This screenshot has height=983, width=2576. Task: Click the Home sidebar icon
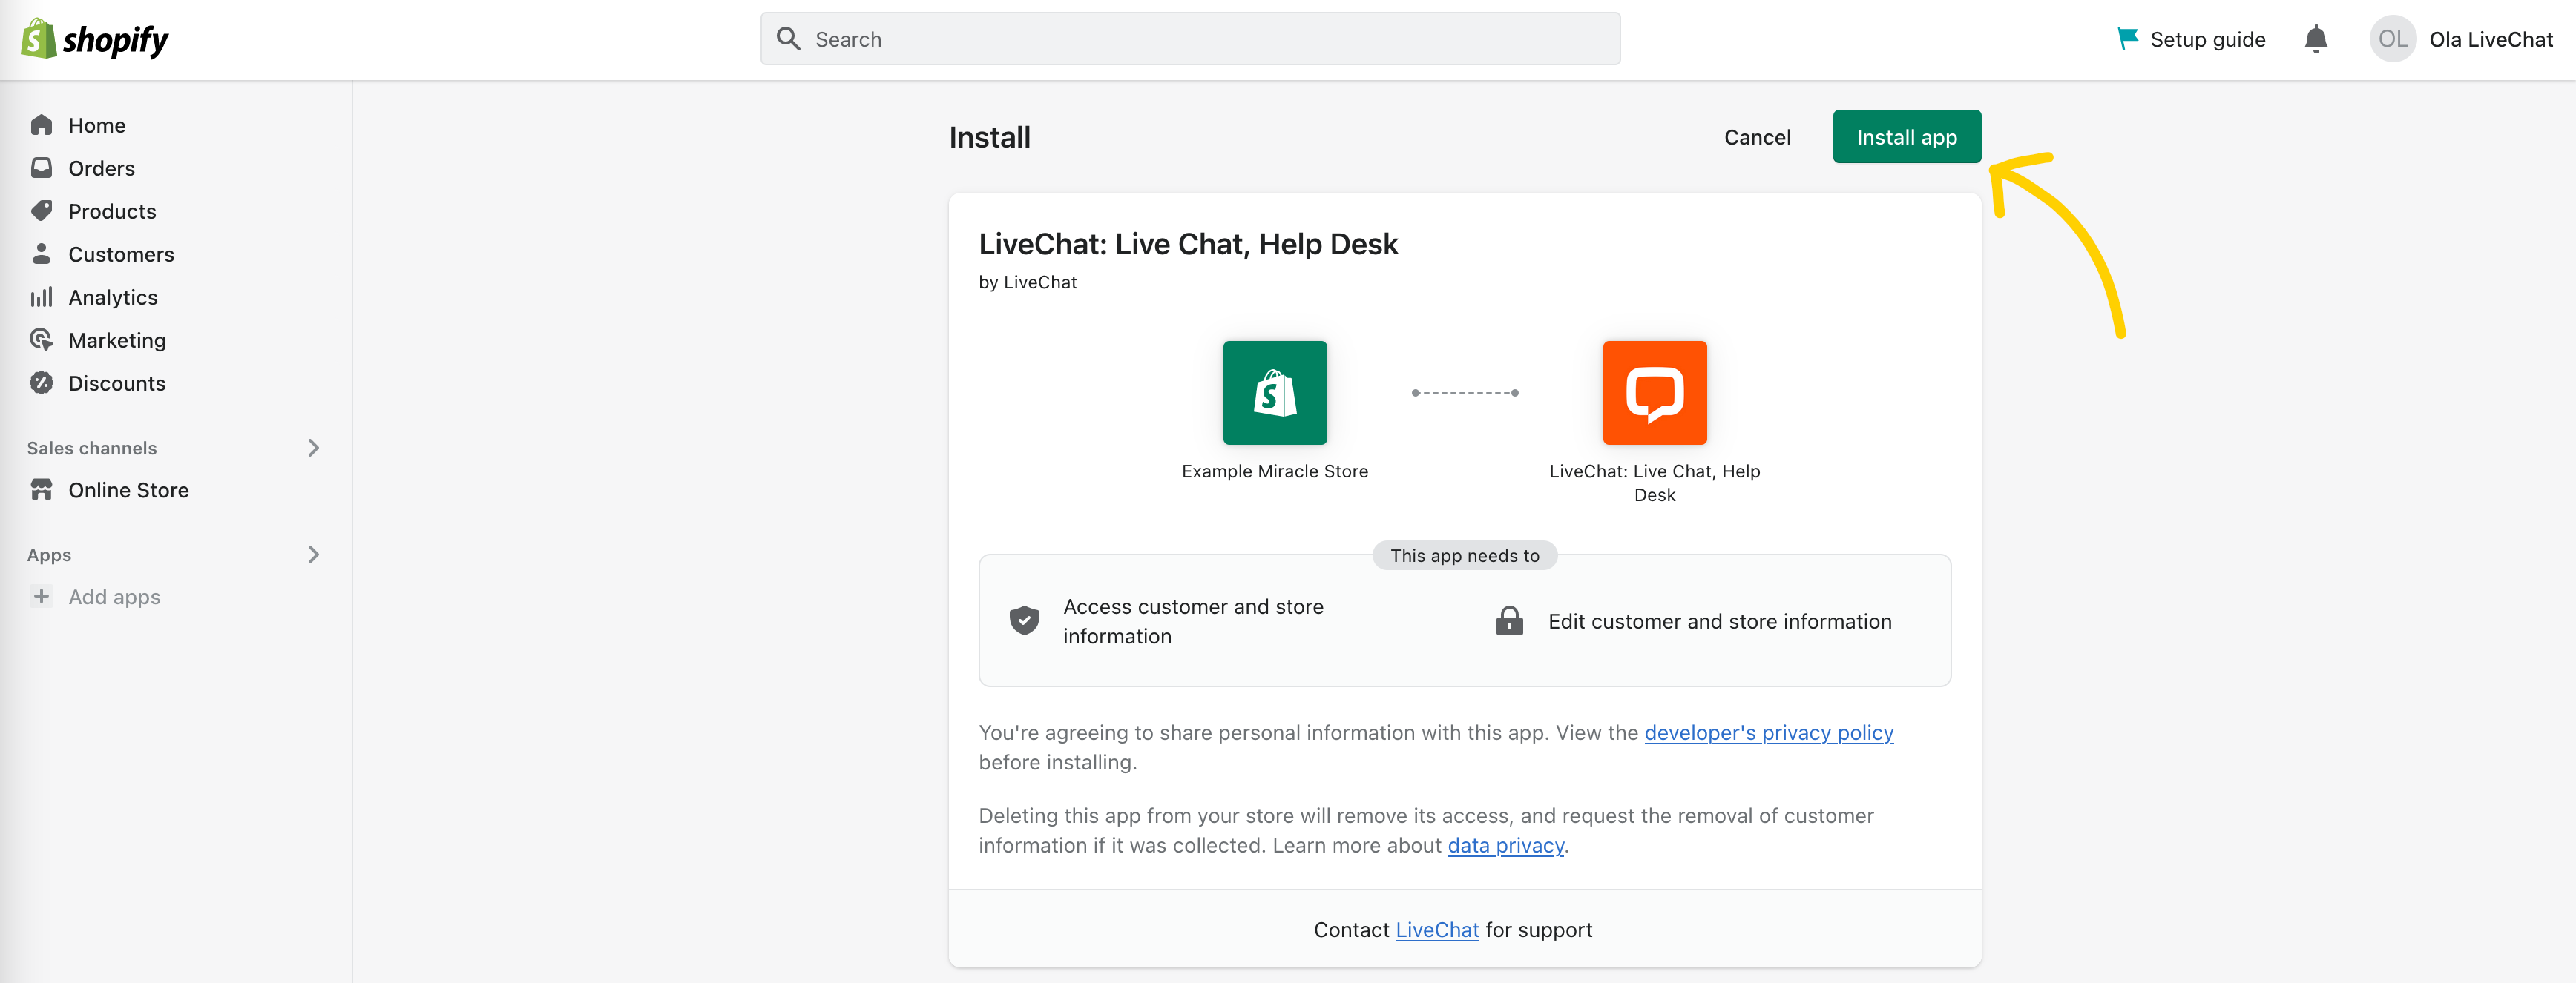[x=41, y=123]
